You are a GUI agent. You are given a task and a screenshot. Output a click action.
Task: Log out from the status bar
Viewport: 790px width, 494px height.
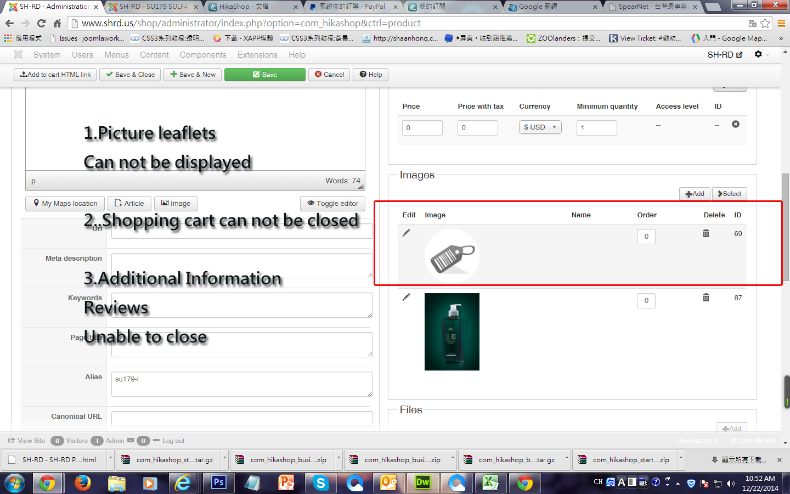click(x=169, y=441)
